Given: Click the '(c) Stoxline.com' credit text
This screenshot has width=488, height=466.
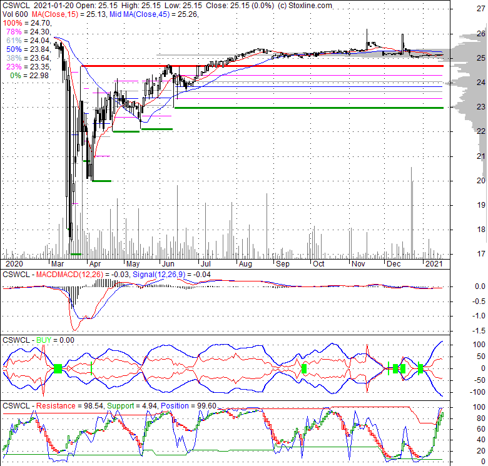Looking at the screenshot, I should 305,6.
